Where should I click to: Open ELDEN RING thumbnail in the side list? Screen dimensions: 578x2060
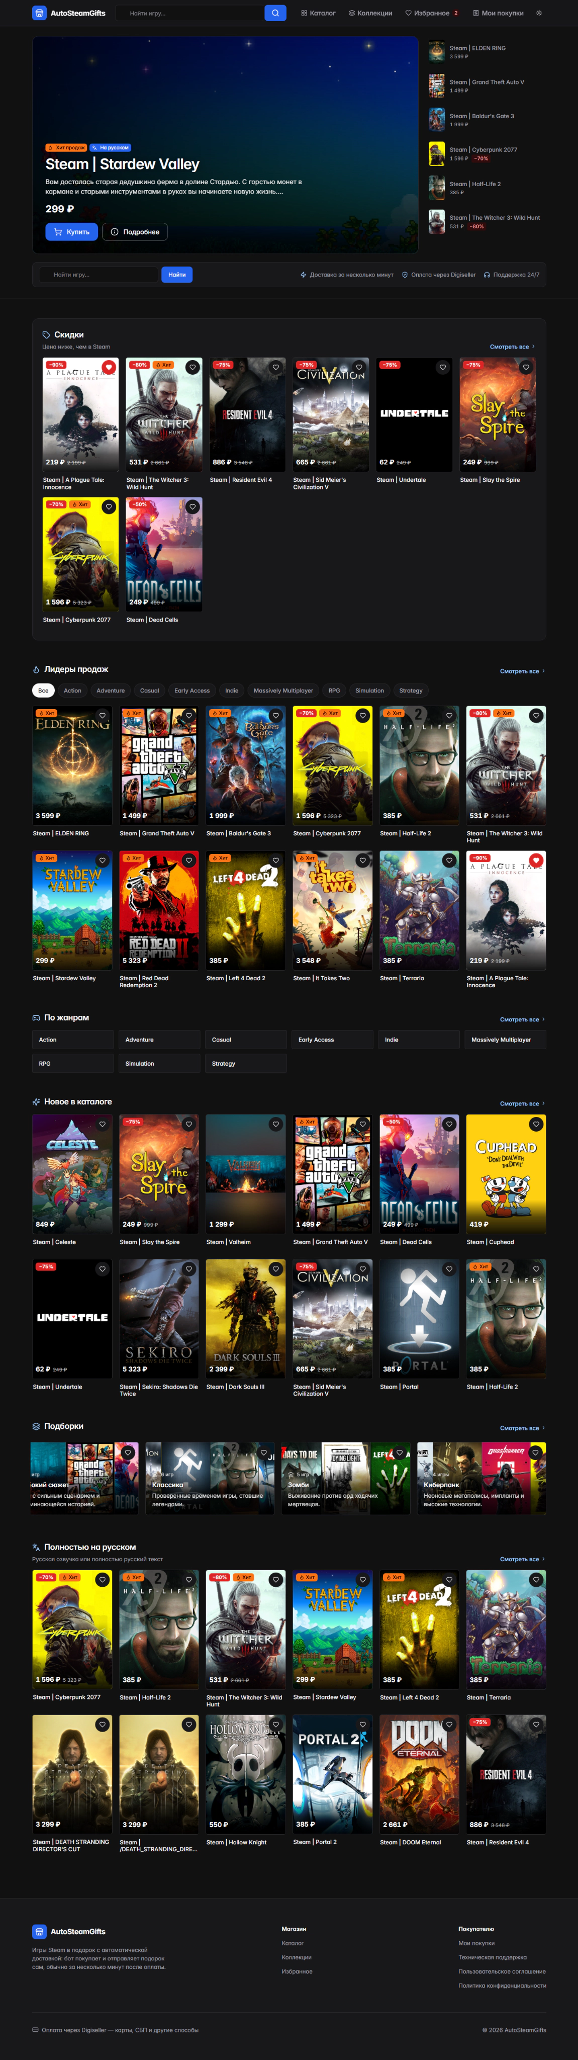click(436, 52)
